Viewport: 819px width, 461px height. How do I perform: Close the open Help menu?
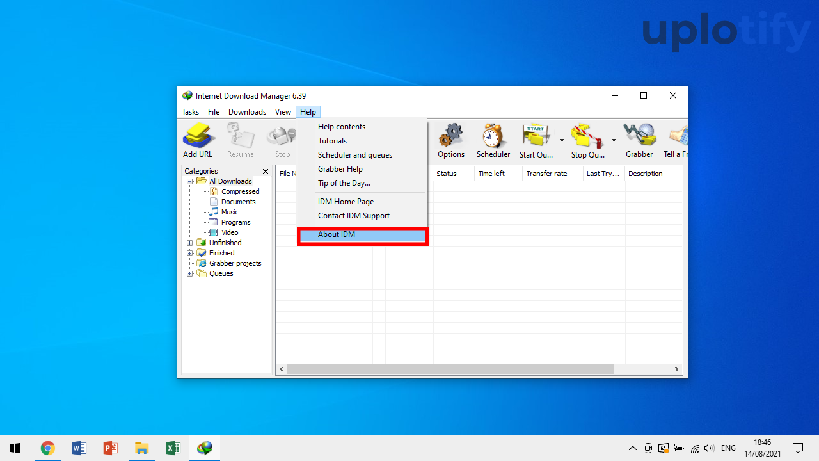(308, 112)
